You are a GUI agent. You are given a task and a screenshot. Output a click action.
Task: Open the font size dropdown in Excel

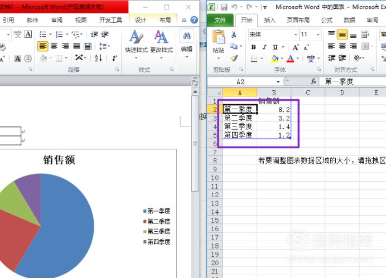[318, 35]
